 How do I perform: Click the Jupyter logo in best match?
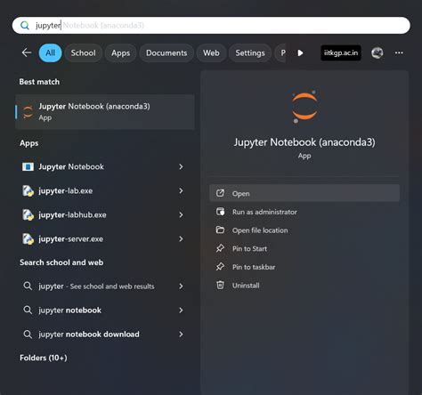[x=28, y=112]
